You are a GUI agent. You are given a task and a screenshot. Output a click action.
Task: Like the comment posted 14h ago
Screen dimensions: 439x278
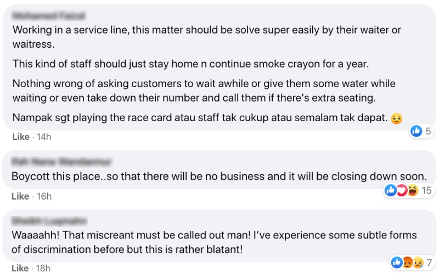point(21,137)
